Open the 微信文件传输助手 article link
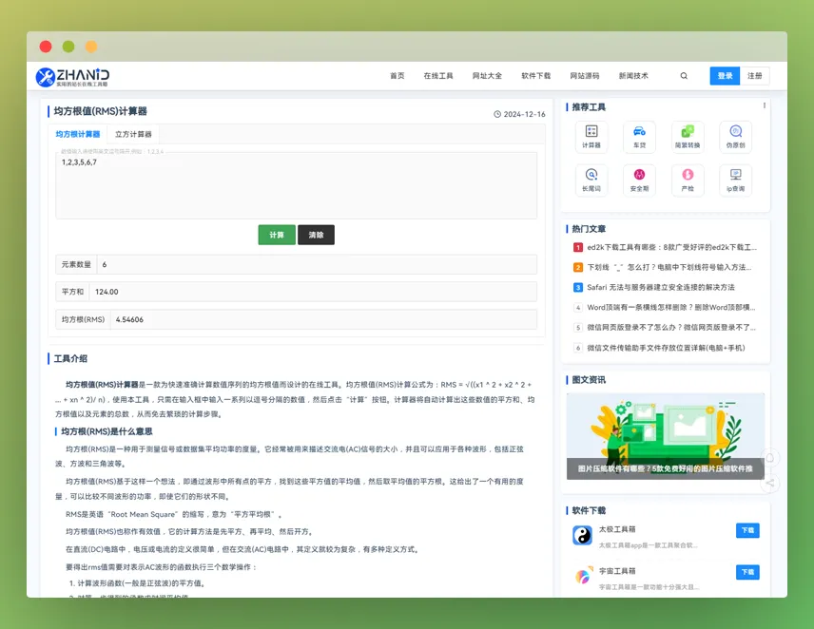This screenshot has height=629, width=814. click(x=666, y=348)
